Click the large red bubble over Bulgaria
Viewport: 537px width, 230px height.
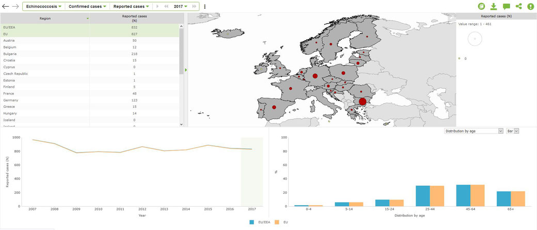pos(362,101)
